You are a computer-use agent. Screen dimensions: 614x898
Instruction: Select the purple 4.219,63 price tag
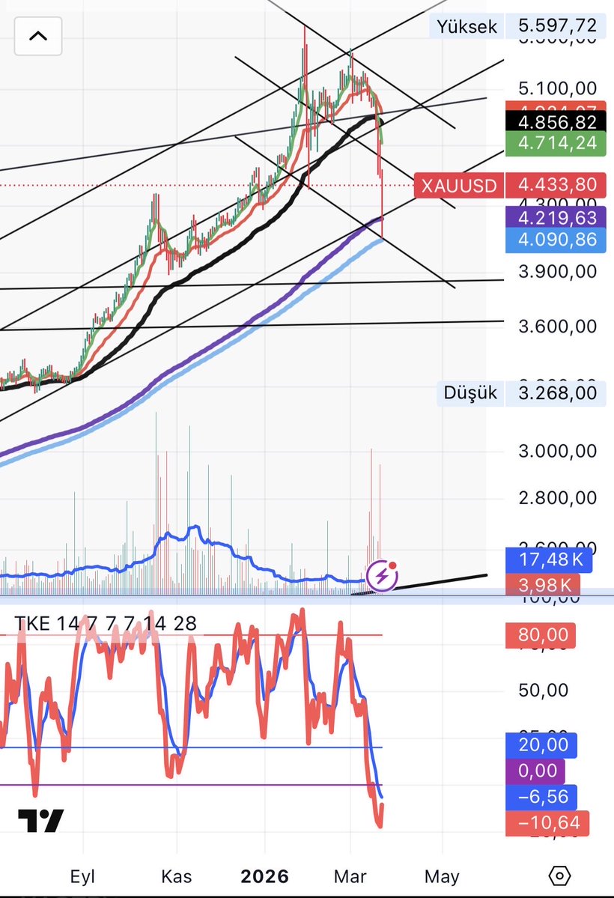pyautogui.click(x=556, y=218)
